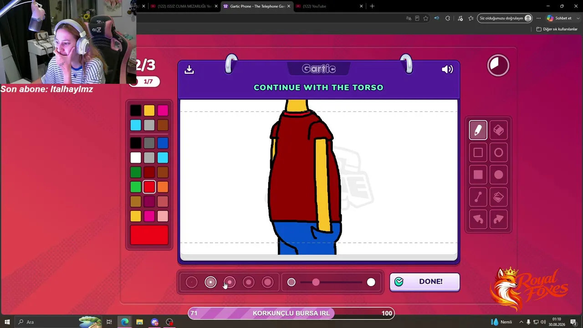Select the smallest brush size
583x328 pixels.
click(191, 282)
